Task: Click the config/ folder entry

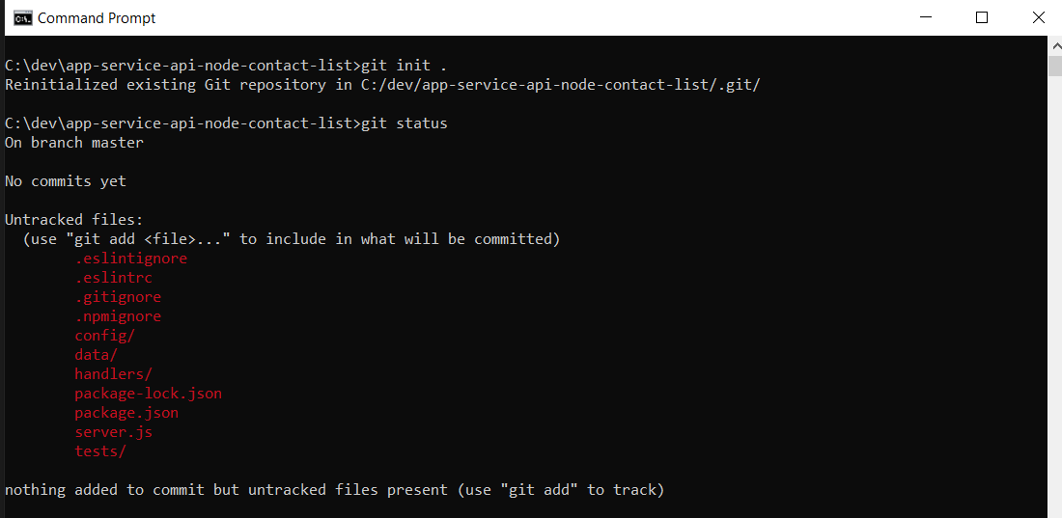Action: pos(105,335)
